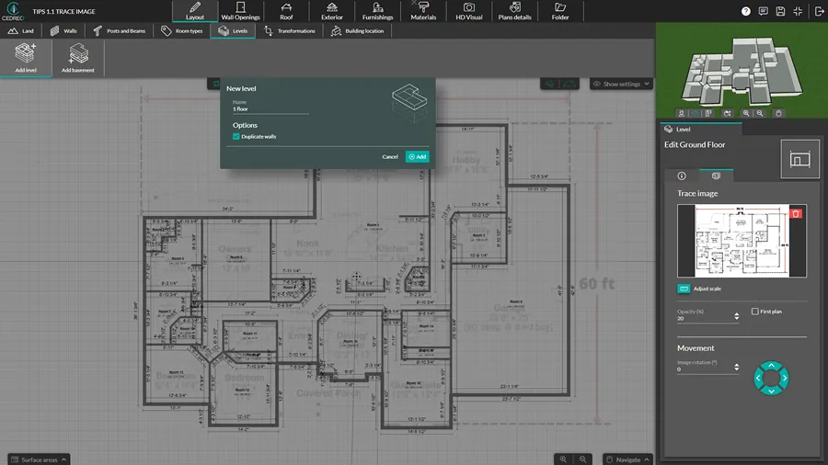
Task: Open the Plans details tab
Action: 515,11
